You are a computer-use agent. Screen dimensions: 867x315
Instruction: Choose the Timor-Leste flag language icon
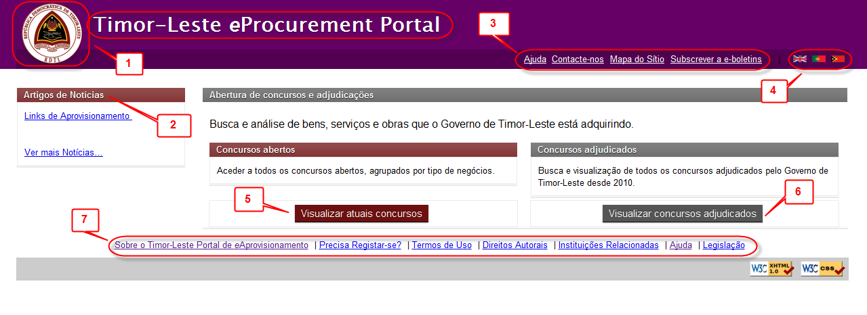[x=838, y=59]
